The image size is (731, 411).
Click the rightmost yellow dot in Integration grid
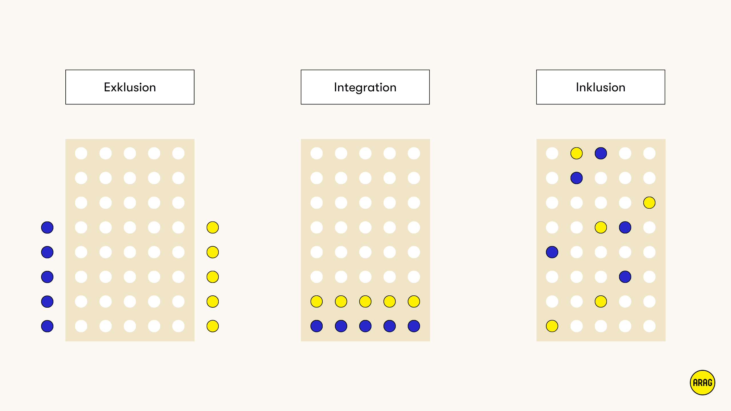[414, 301]
